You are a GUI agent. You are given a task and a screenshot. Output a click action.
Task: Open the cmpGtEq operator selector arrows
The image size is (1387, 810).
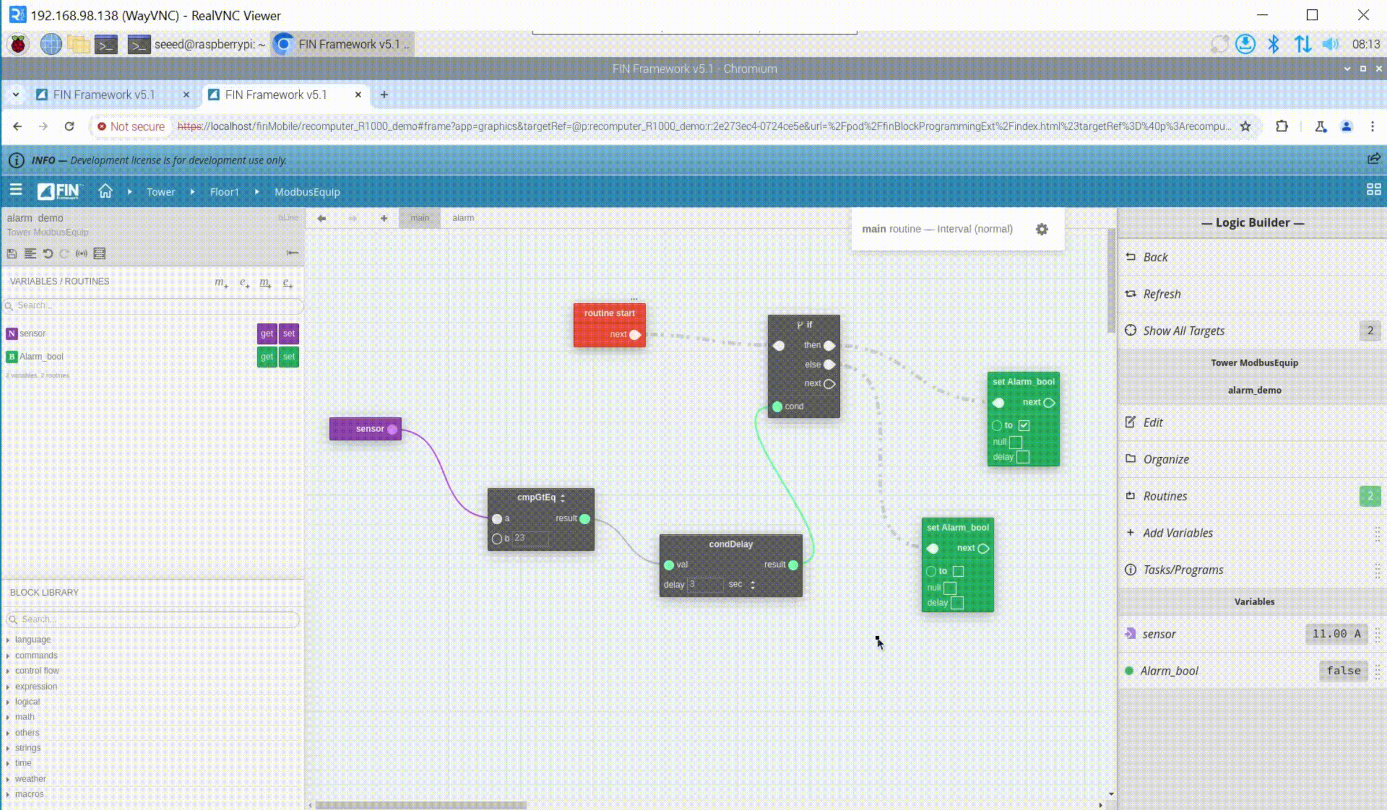click(562, 498)
